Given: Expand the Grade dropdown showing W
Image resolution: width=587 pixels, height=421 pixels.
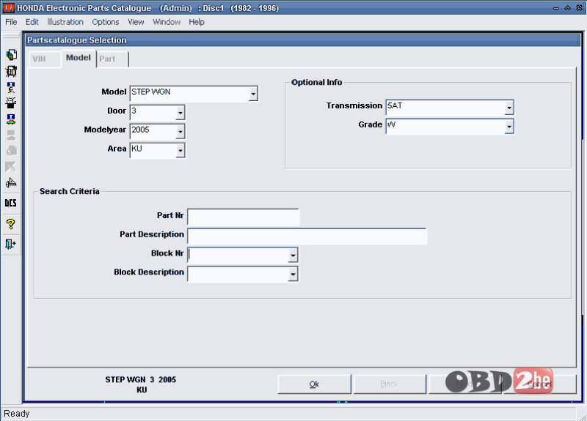Looking at the screenshot, I should coord(508,127).
